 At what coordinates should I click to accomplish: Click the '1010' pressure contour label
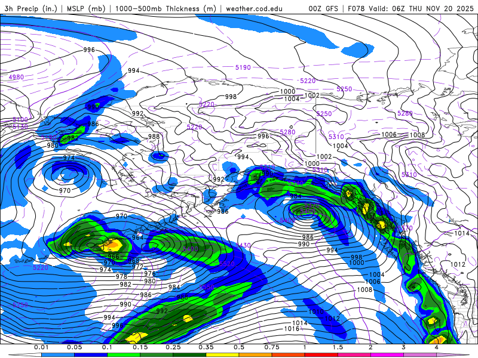316,311
